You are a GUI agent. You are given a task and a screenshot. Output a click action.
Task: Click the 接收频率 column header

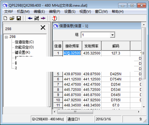point(72,46)
